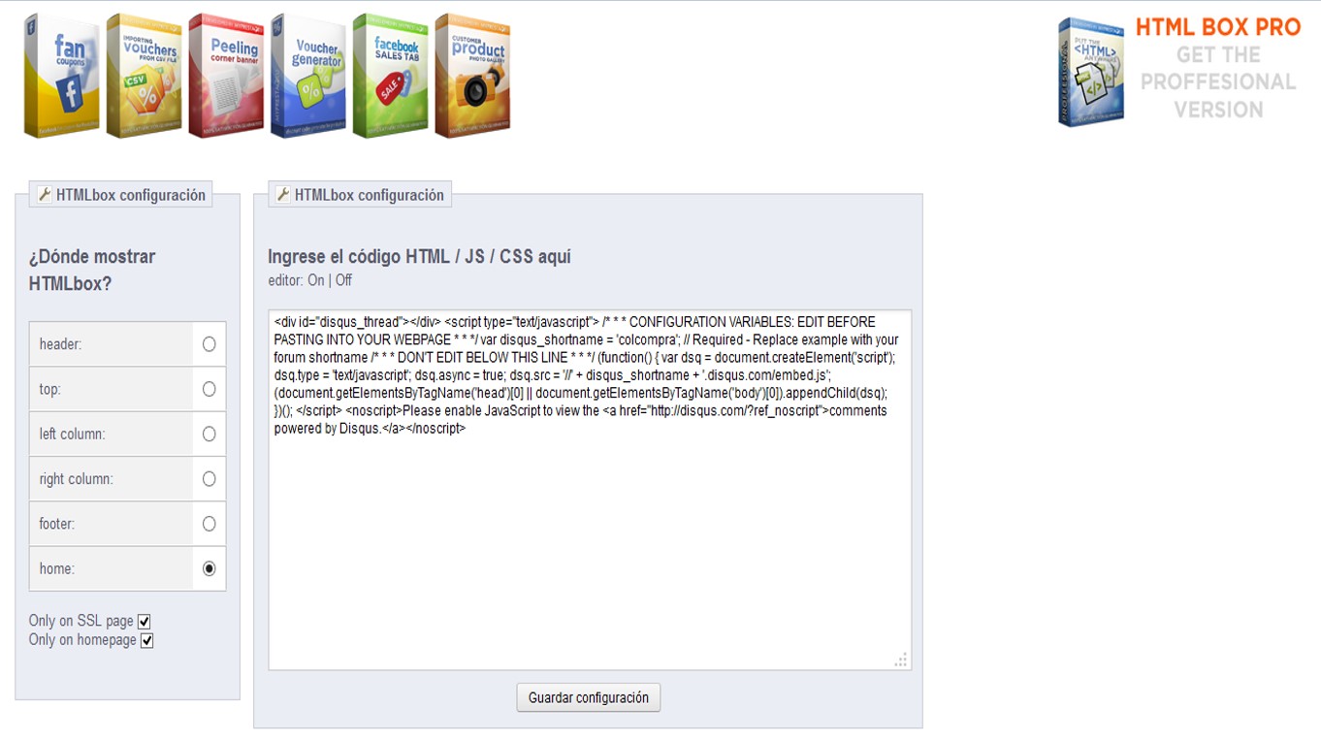Open the Voucher generator module box

pos(308,76)
